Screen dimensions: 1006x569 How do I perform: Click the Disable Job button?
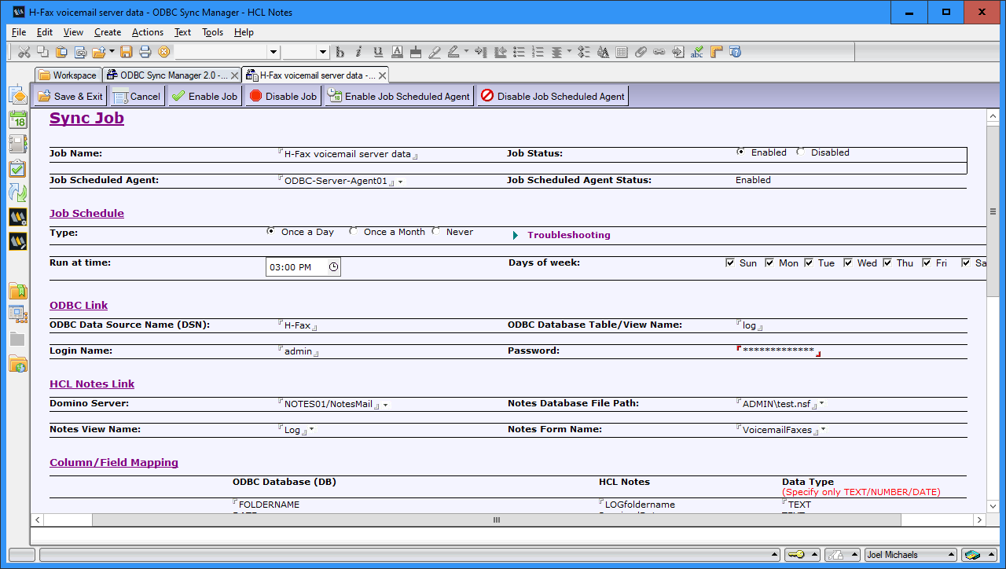pyautogui.click(x=283, y=96)
